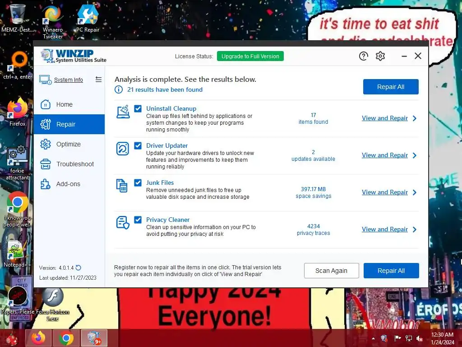Click WinZip Utilities taskbar button
The height and width of the screenshot is (347, 462).
[x=94, y=338]
